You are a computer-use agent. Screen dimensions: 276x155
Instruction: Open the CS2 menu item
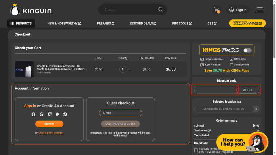click(212, 23)
